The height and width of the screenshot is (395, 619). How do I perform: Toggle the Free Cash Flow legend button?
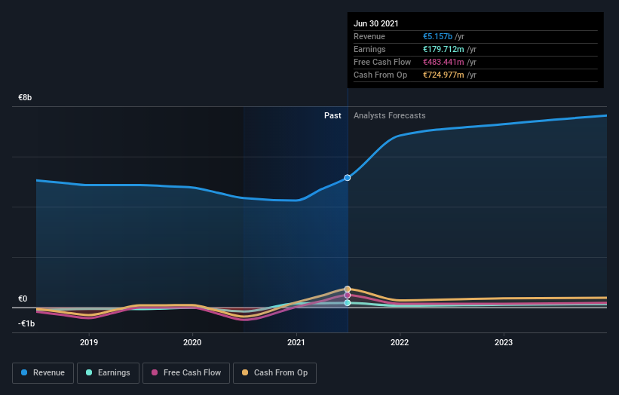click(186, 373)
